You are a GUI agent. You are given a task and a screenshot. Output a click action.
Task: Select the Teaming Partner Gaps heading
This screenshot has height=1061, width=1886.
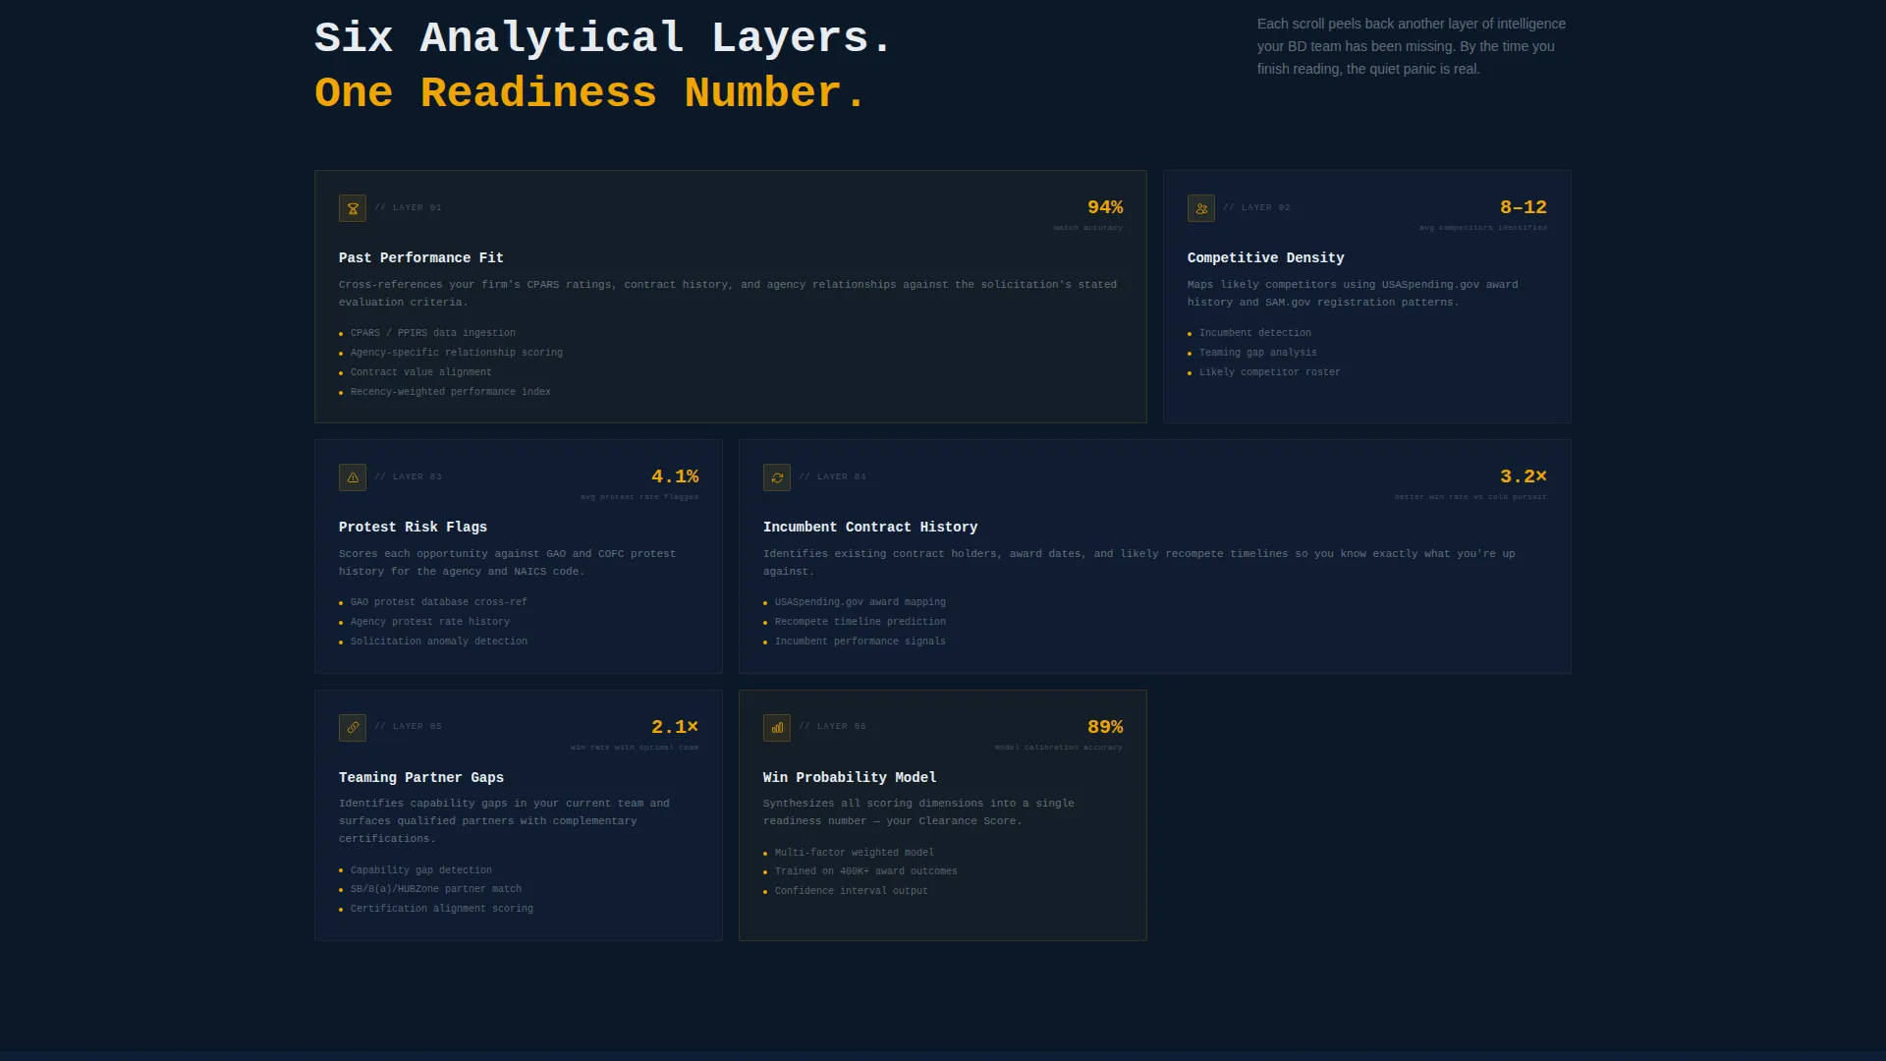(421, 778)
